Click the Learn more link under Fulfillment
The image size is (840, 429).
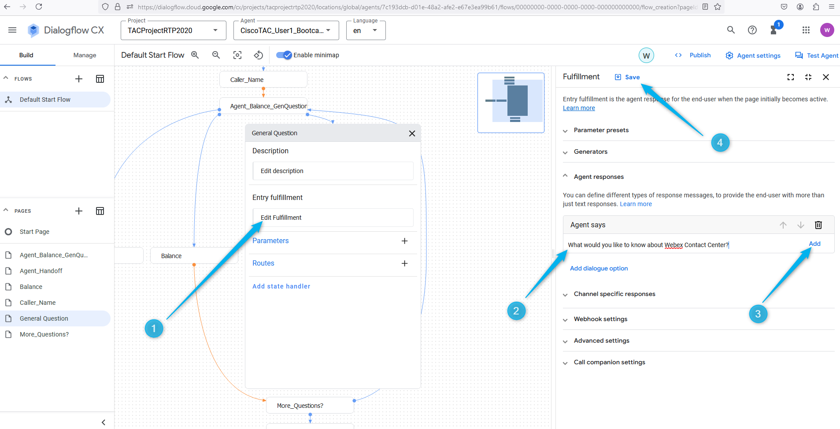point(579,108)
